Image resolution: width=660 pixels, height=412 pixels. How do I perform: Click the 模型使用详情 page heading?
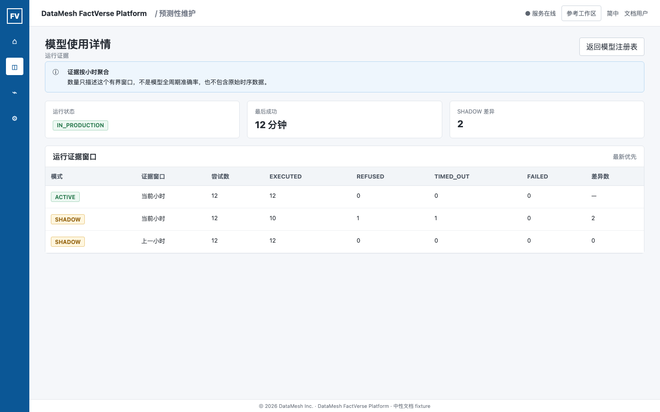coord(78,44)
